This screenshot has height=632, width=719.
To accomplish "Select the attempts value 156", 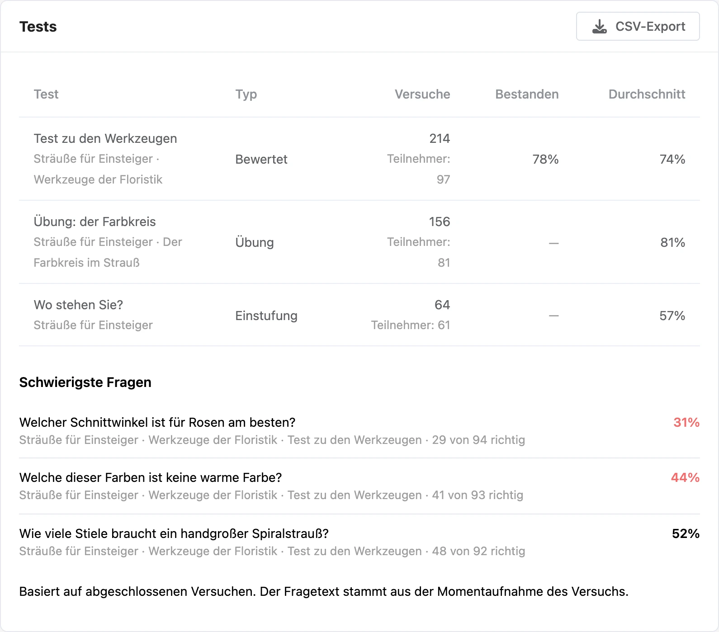I will 440,222.
